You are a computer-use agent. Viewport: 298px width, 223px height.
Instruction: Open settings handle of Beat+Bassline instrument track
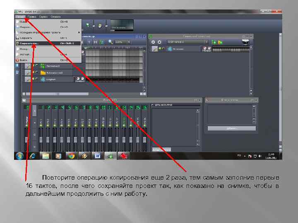[x=155, y=49]
